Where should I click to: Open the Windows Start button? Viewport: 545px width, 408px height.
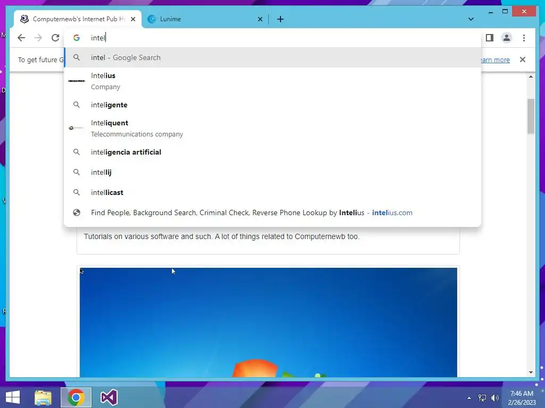13,397
